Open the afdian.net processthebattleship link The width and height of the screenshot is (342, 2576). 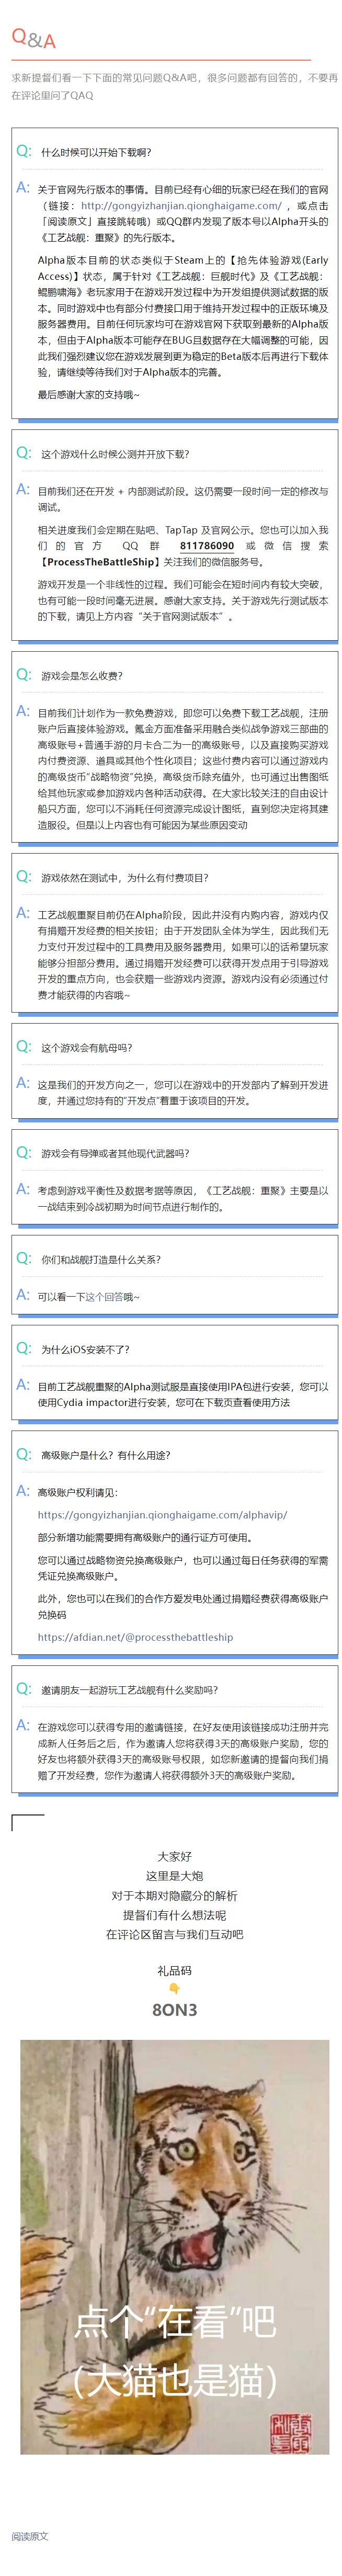[x=135, y=1637]
